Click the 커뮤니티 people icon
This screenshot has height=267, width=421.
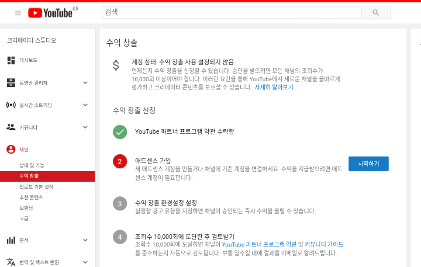click(x=11, y=127)
